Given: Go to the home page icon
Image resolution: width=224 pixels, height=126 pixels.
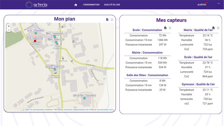Looking at the screenshot, I should click(76, 5).
